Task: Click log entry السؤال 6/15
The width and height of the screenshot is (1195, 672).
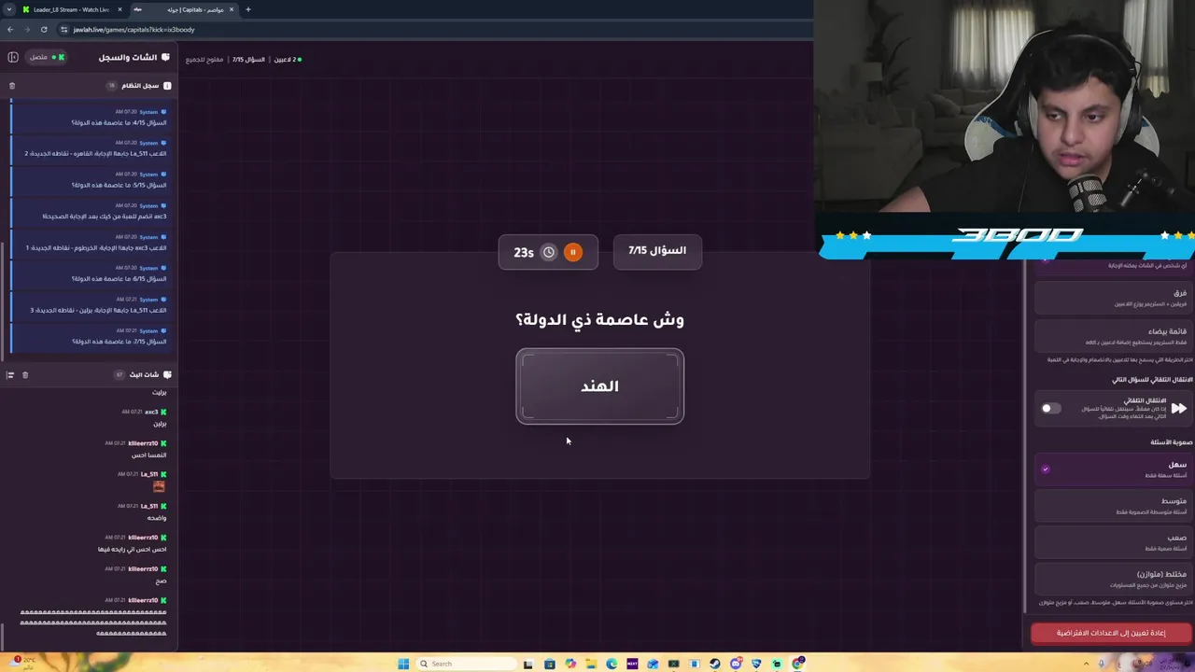Action: click(x=91, y=273)
